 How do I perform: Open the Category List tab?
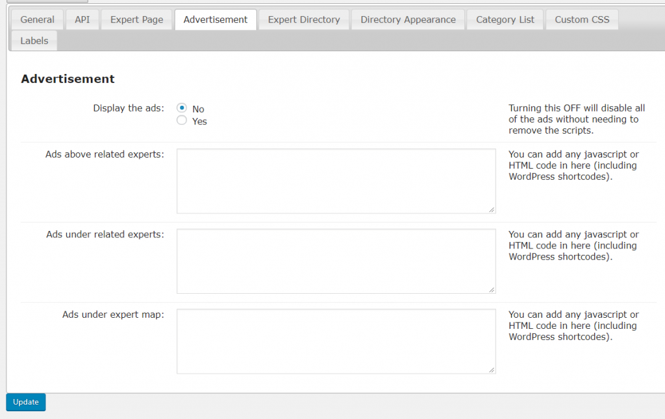pos(505,19)
